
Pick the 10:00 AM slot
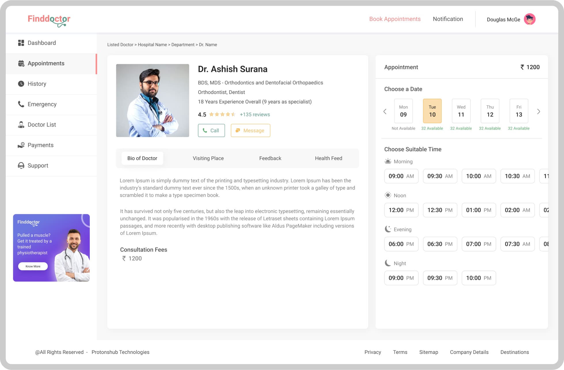click(x=479, y=176)
